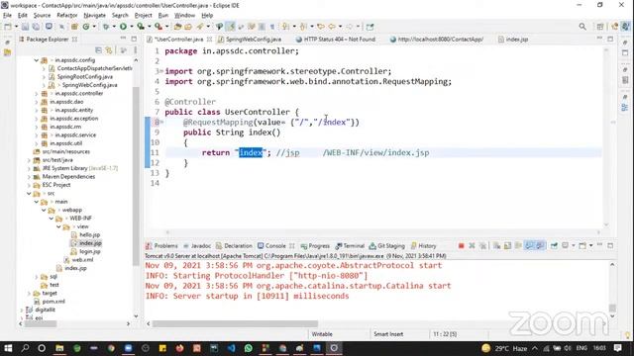Image resolution: width=634 pixels, height=356 pixels.
Task: Open the New file dropdown arrow
Action: 16,27
